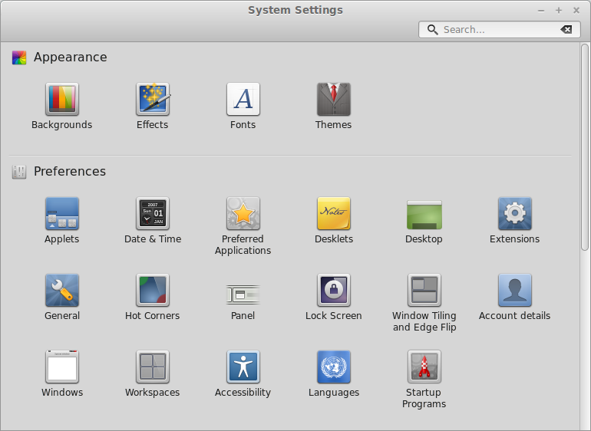
Task: Open the Languages settings
Action: tap(333, 367)
